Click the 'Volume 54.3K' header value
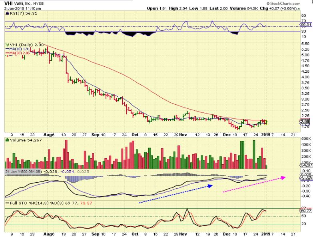The height and width of the screenshot is (237, 313). pos(244,8)
